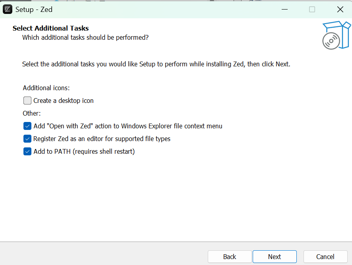Click the Next button

click(x=275, y=257)
